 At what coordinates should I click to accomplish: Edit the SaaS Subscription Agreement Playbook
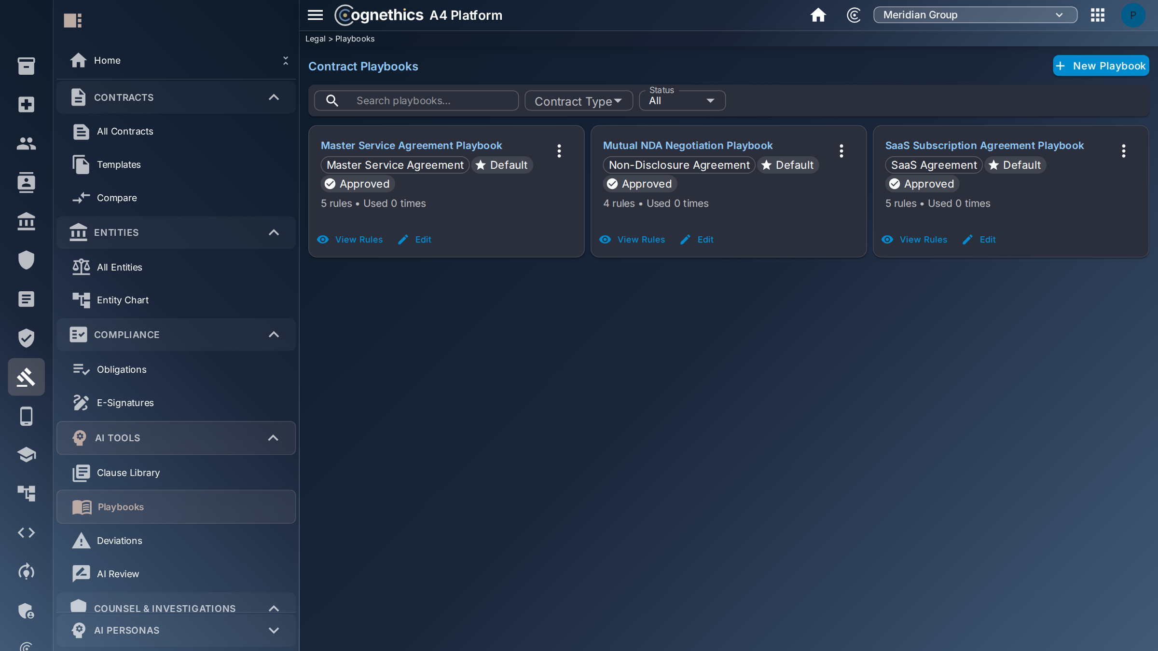tap(979, 240)
